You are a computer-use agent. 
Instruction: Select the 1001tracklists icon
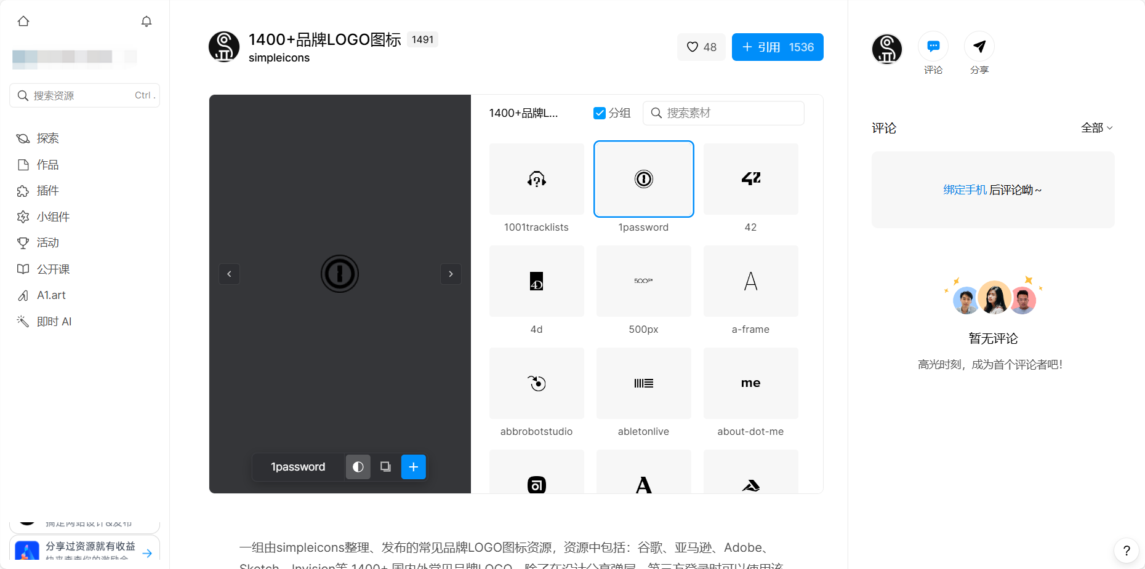pos(537,179)
